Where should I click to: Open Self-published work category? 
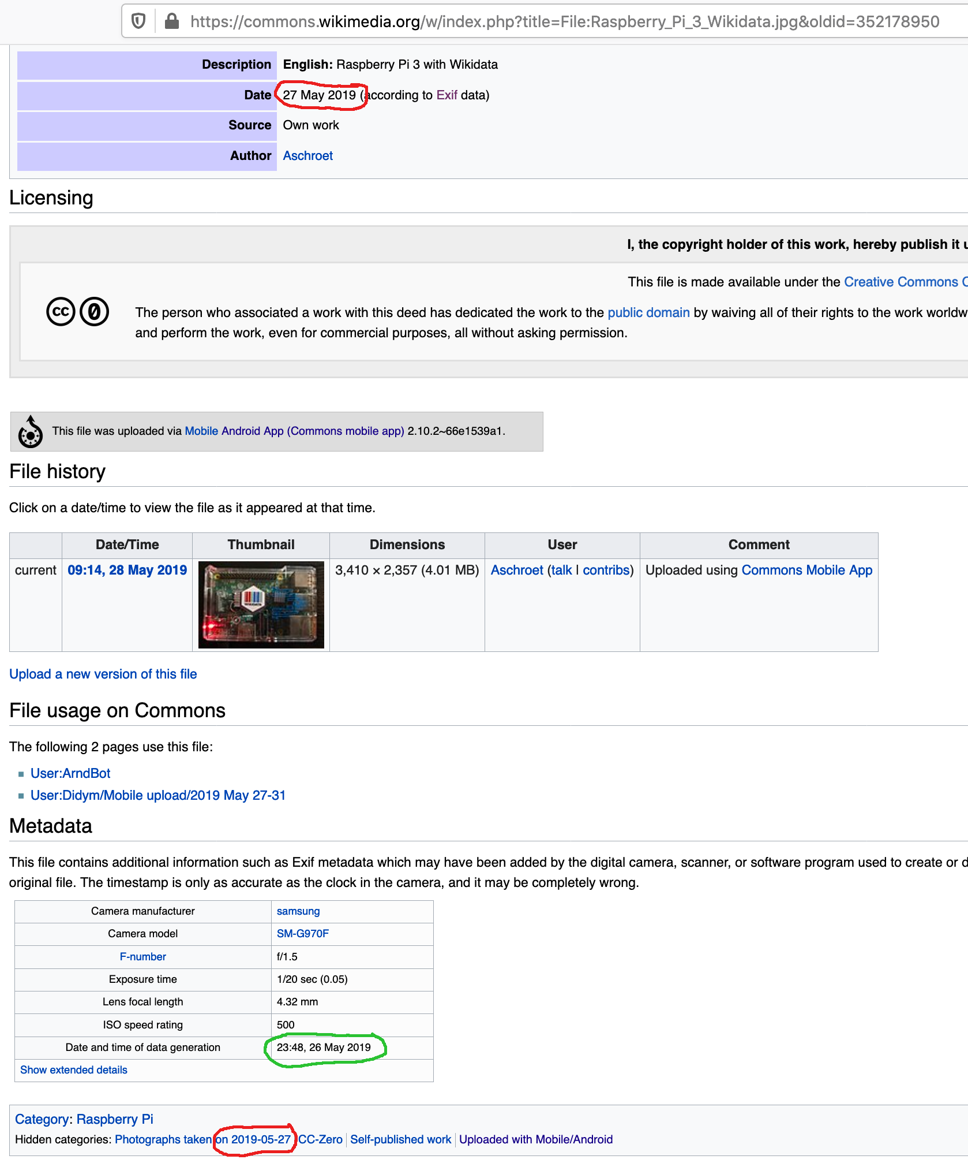[x=401, y=1139]
